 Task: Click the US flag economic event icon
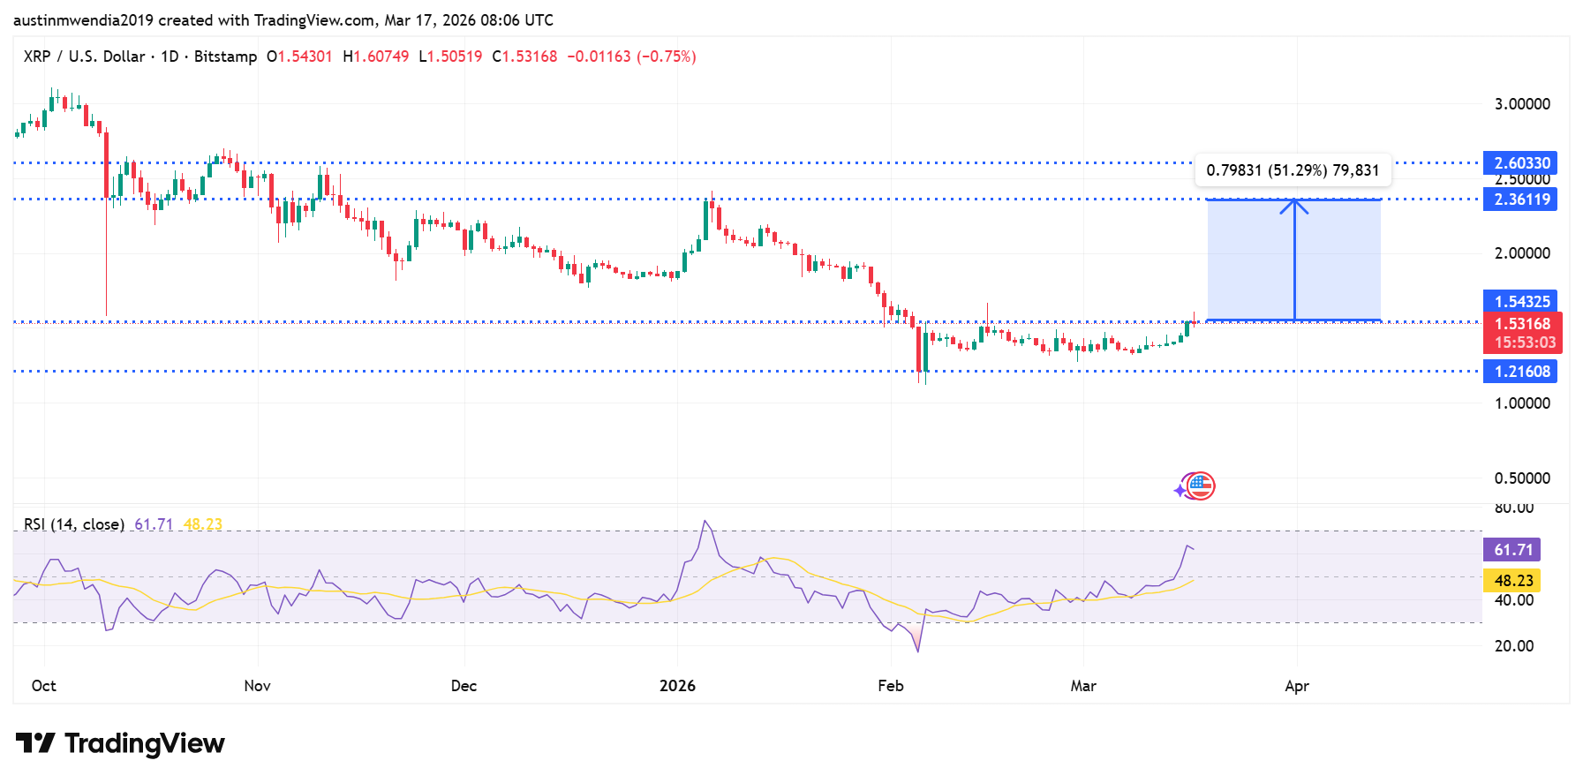point(1201,486)
